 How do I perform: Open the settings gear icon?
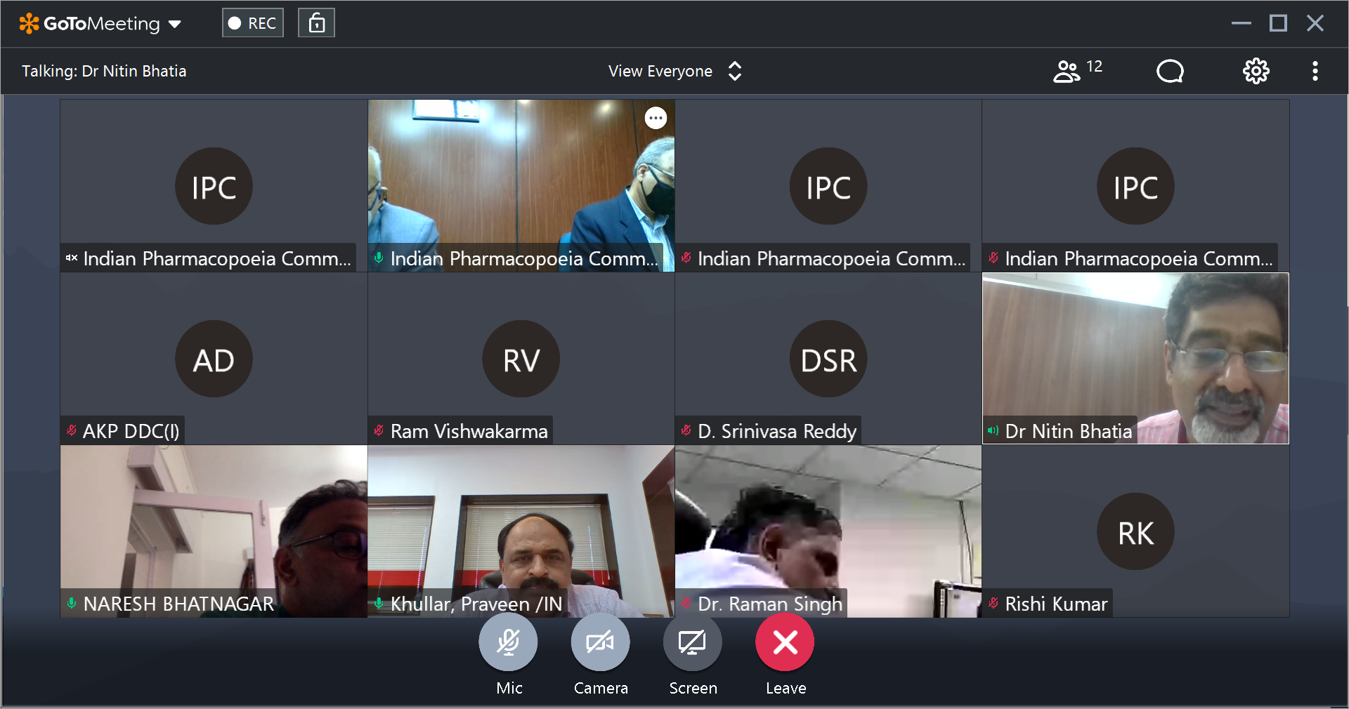pos(1256,71)
